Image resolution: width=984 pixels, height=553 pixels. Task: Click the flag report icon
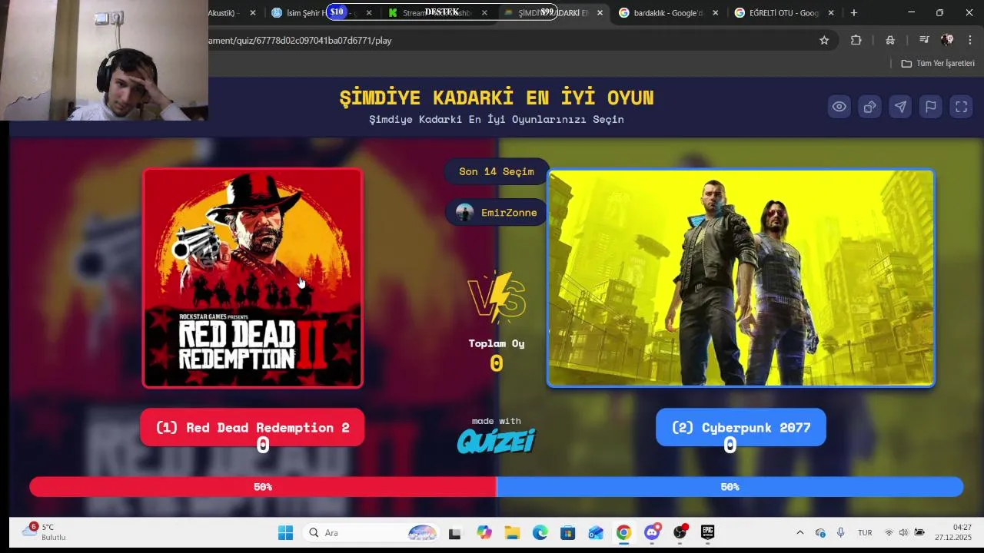[x=931, y=107]
